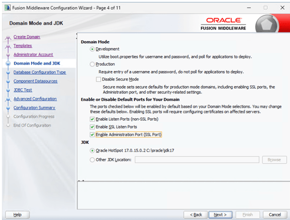Click the Configuration Progress step label

click(x=34, y=117)
